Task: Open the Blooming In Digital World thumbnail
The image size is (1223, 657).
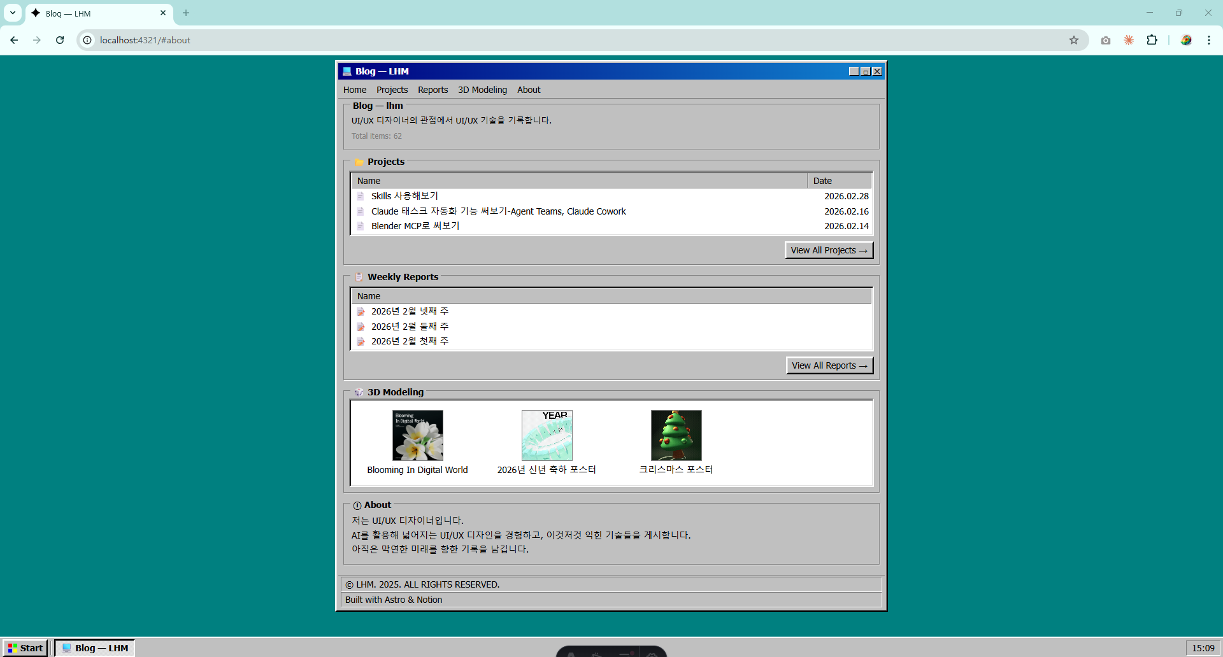Action: tap(418, 435)
